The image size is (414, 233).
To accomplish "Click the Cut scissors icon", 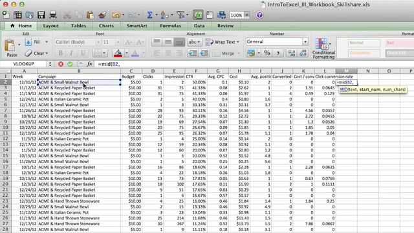I will point(67,15).
